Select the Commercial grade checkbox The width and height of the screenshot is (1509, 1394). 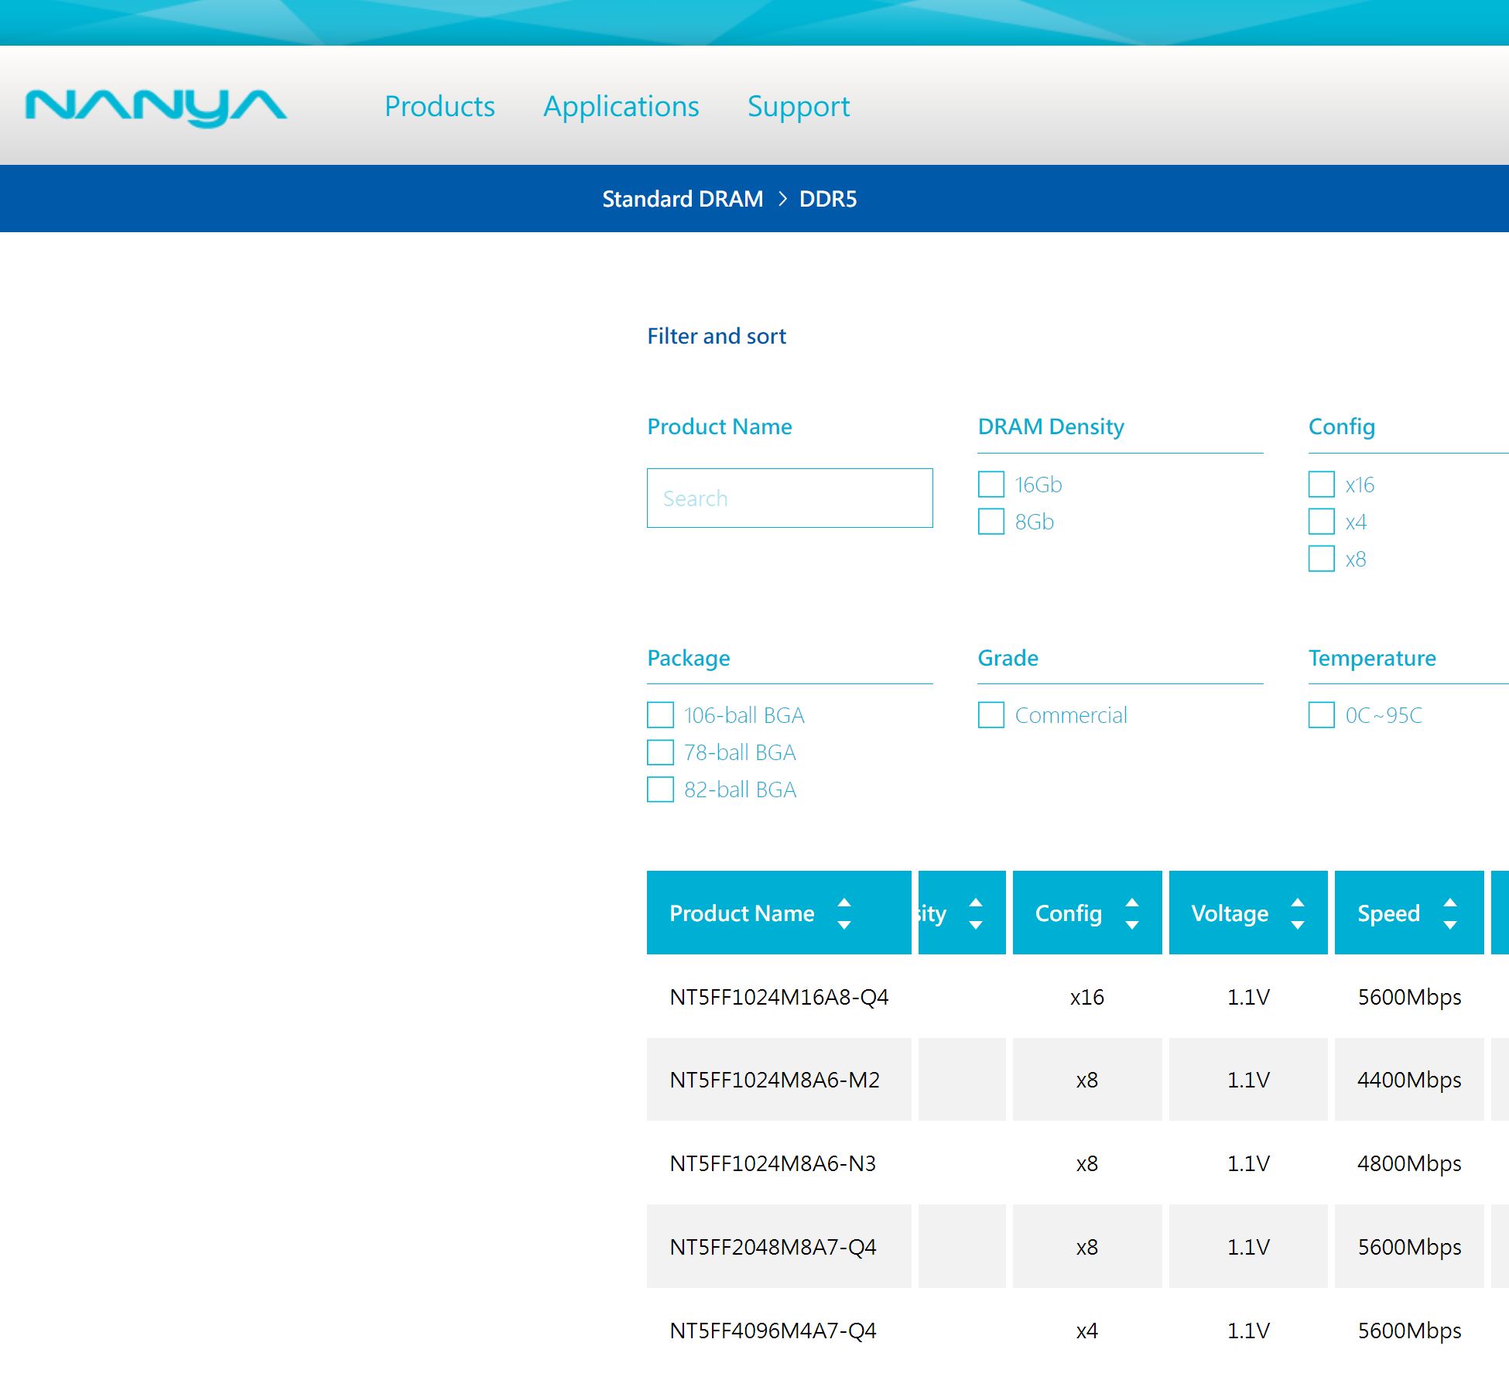[x=991, y=715]
